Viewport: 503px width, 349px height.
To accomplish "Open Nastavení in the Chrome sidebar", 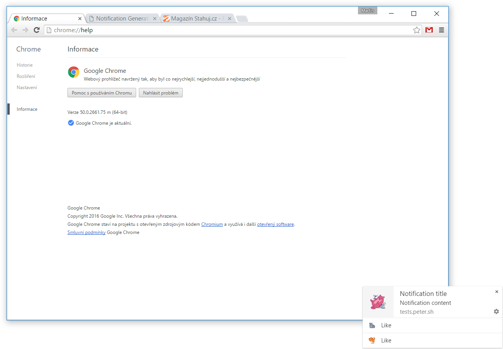I will 27,88.
